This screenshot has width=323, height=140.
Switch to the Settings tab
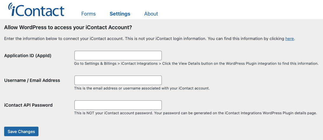point(120,14)
